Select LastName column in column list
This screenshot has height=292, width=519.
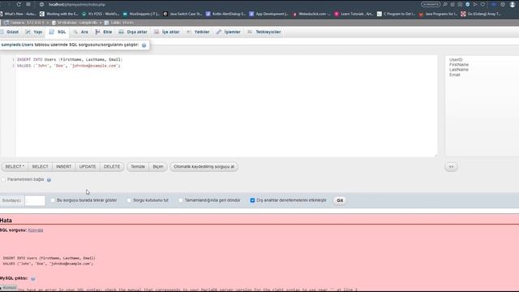pos(459,70)
